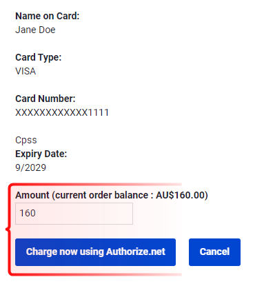
Task: Click the word Amount in the label
Action: 32,195
